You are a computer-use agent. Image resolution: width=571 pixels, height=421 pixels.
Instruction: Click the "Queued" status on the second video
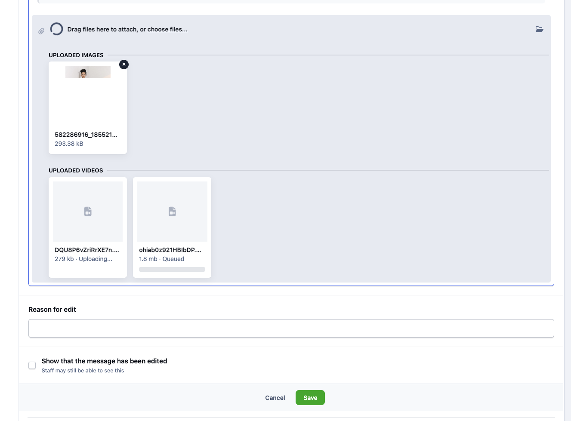click(x=173, y=259)
